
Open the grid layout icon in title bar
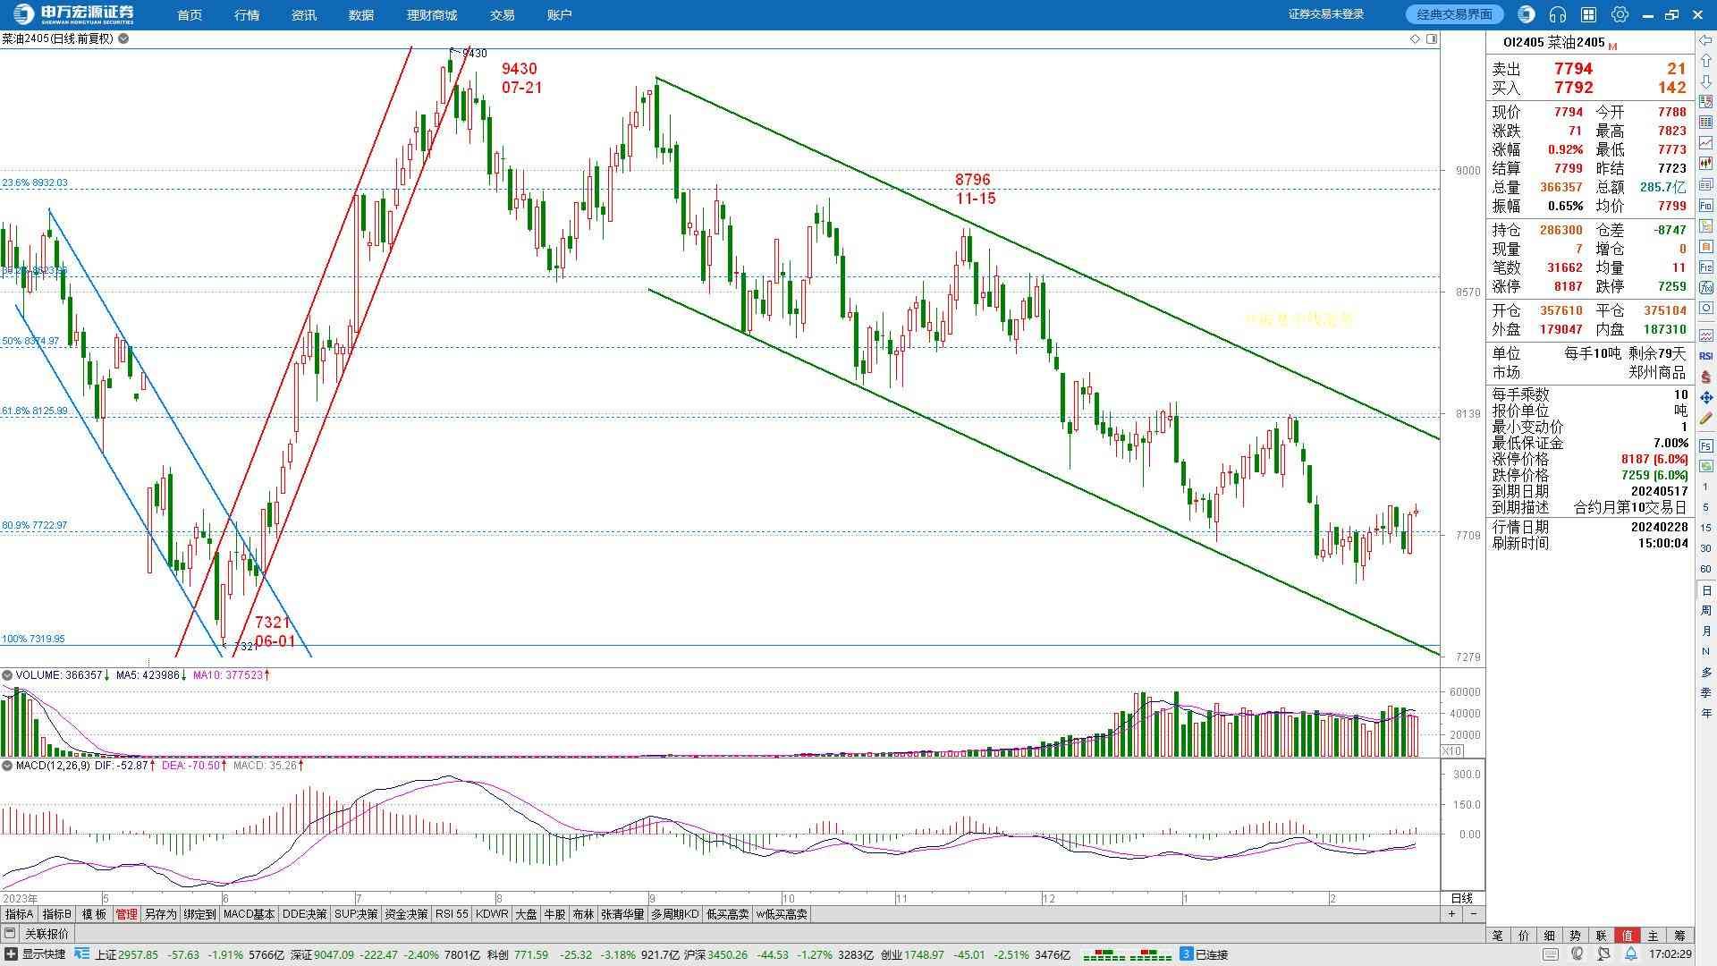click(x=1588, y=14)
